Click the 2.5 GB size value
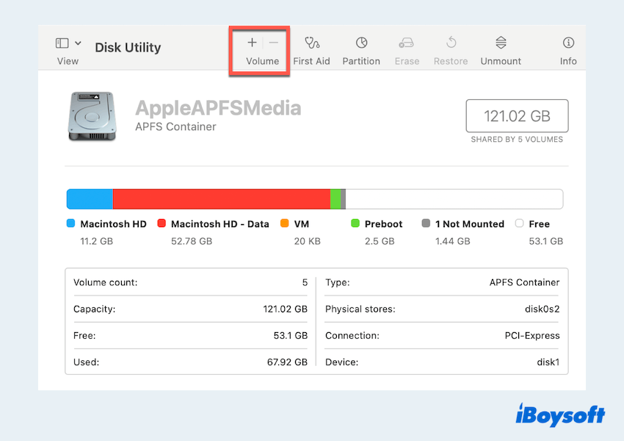The height and width of the screenshot is (441, 624). tap(380, 241)
